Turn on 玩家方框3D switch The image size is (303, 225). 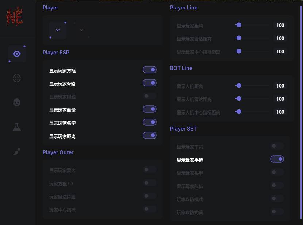150,183
